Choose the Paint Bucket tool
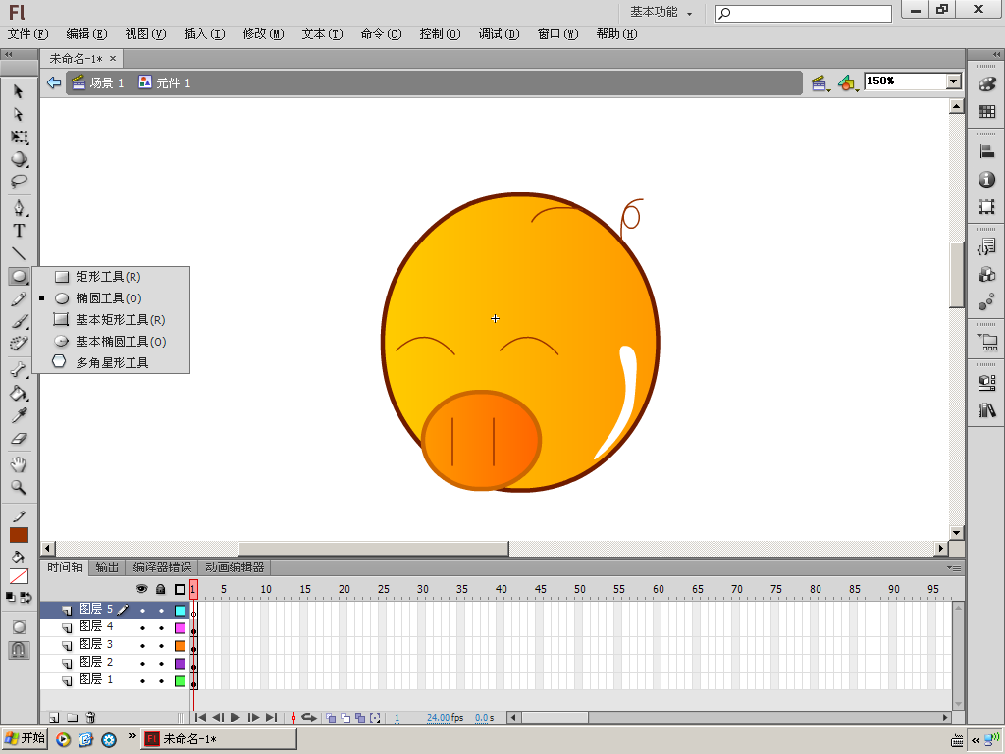 click(x=19, y=394)
